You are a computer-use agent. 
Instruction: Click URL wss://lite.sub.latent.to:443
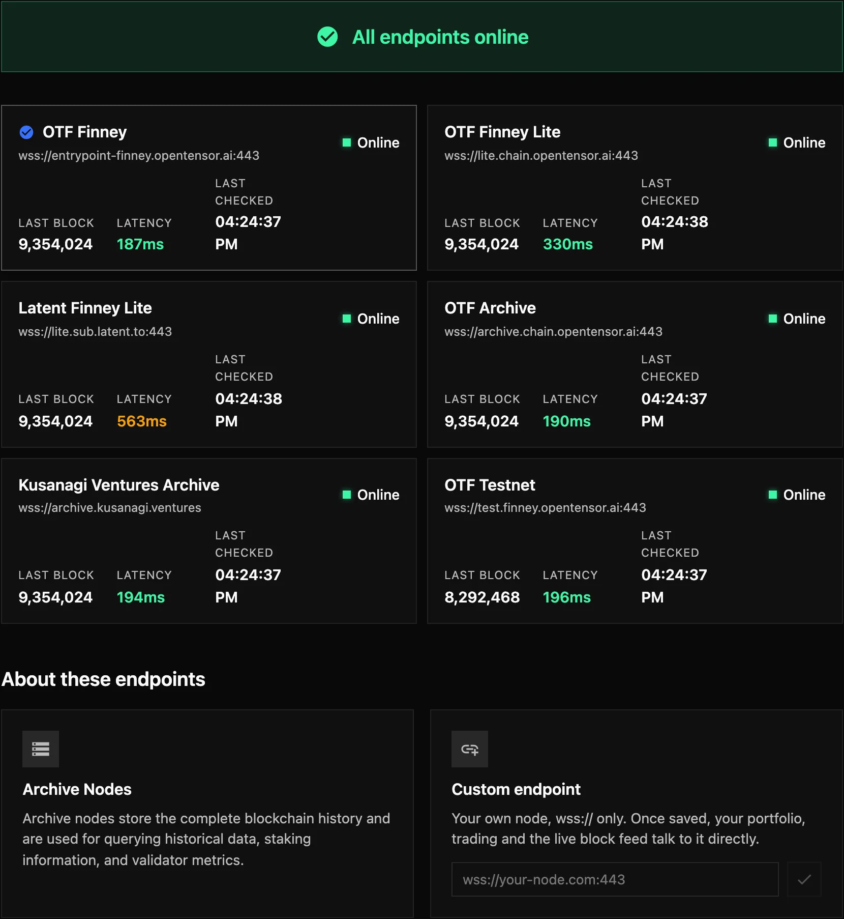[x=95, y=332]
